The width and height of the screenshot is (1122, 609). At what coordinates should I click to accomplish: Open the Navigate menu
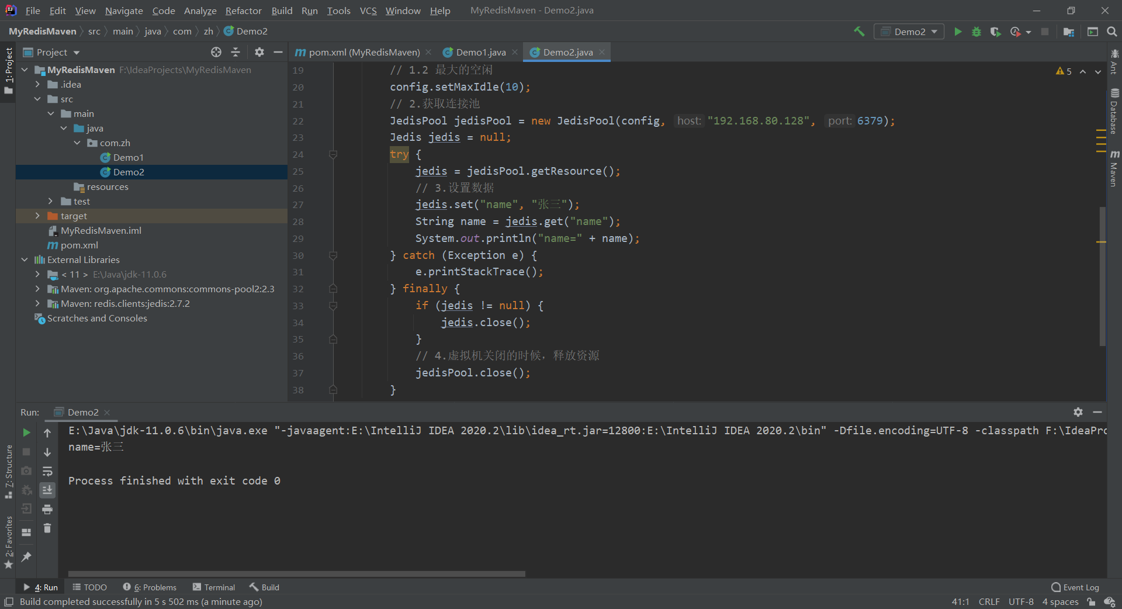tap(124, 11)
